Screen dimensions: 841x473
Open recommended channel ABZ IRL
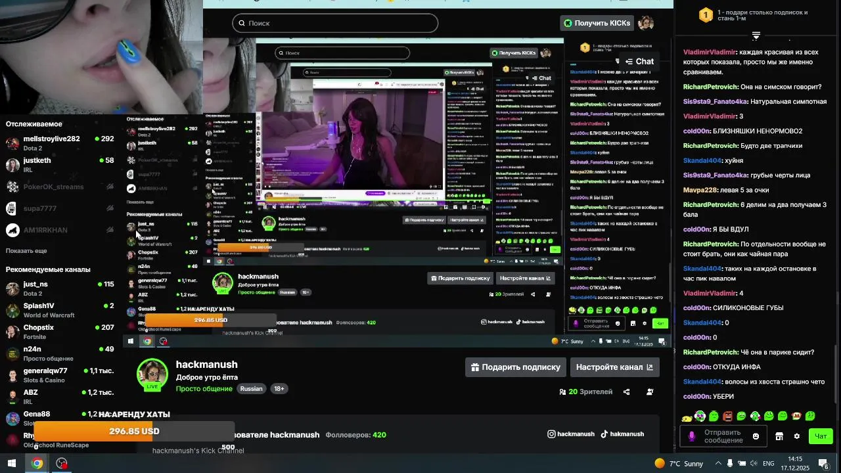(x=60, y=397)
